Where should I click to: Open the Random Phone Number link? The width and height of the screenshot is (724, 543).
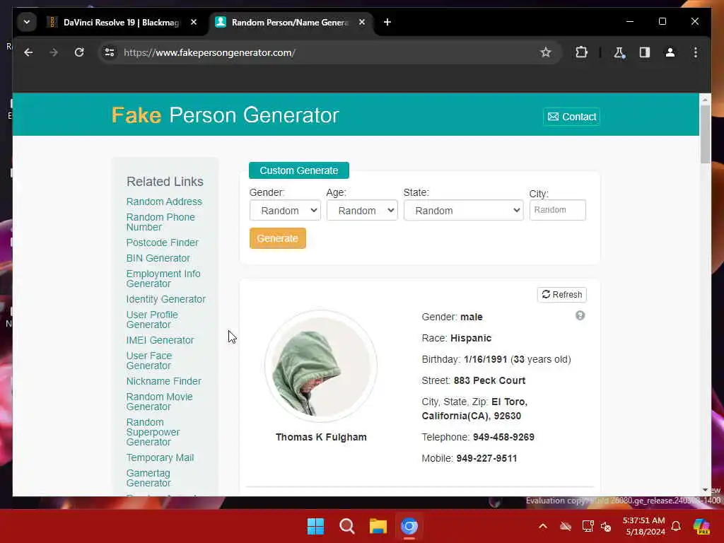point(160,222)
